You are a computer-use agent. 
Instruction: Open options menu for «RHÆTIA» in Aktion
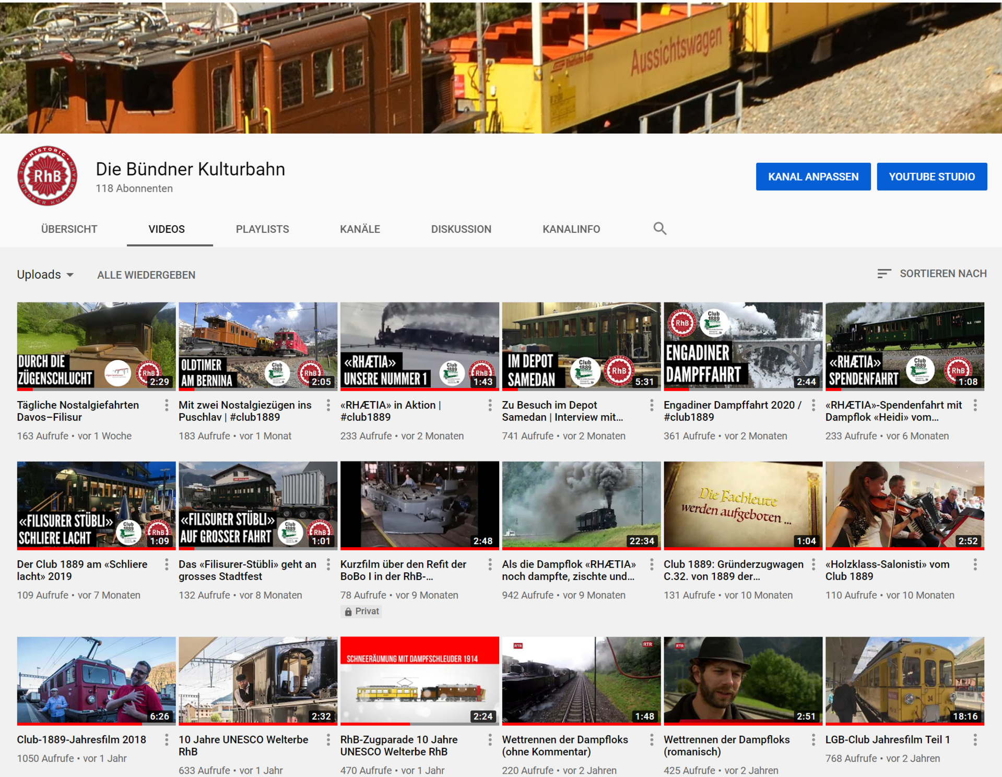[x=490, y=405]
